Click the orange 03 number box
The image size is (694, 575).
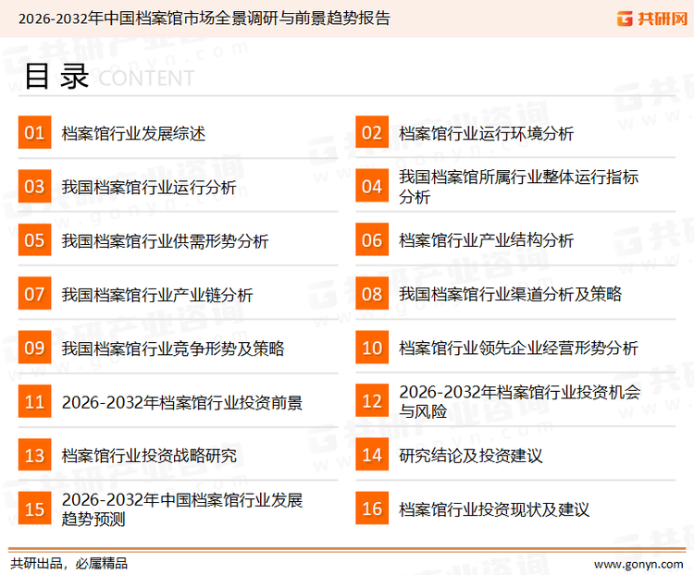[x=34, y=186]
